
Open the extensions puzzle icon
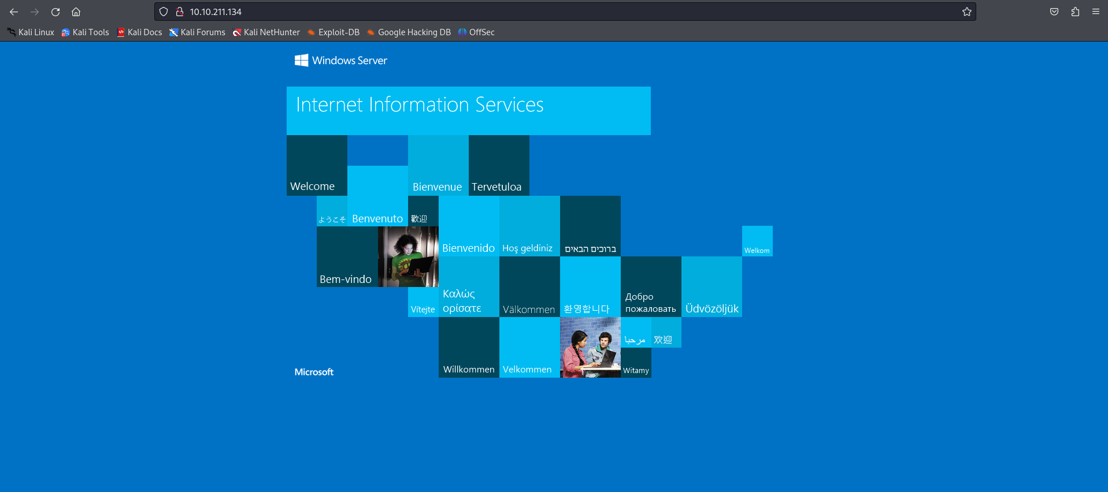pos(1075,12)
